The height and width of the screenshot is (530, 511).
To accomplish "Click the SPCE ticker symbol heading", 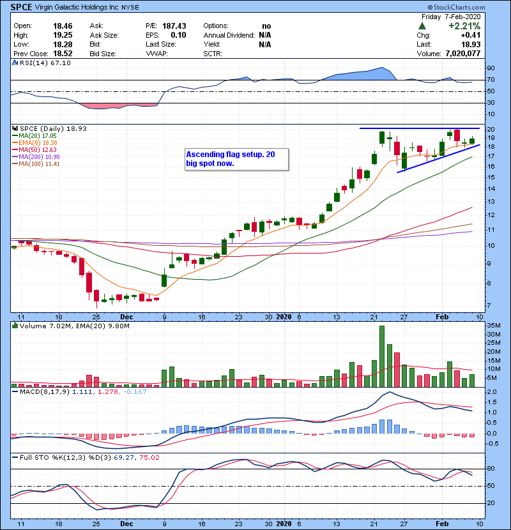I will pyautogui.click(x=21, y=7).
